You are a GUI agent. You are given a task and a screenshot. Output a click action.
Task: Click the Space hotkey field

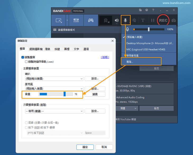[95, 133]
